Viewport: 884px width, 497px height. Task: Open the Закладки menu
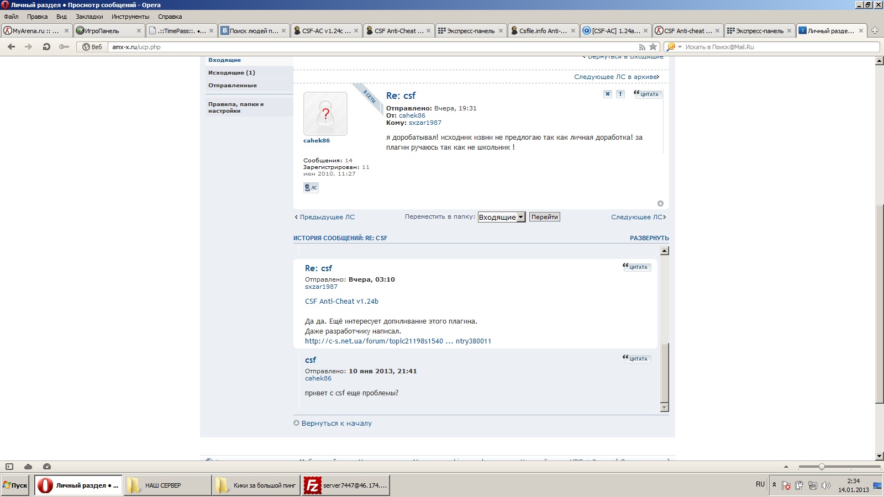click(x=90, y=17)
